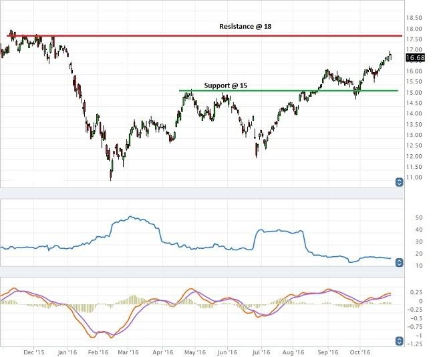Click the Oct '16 date axis label
Viewport: 441px width, 357px height.
[x=360, y=352]
